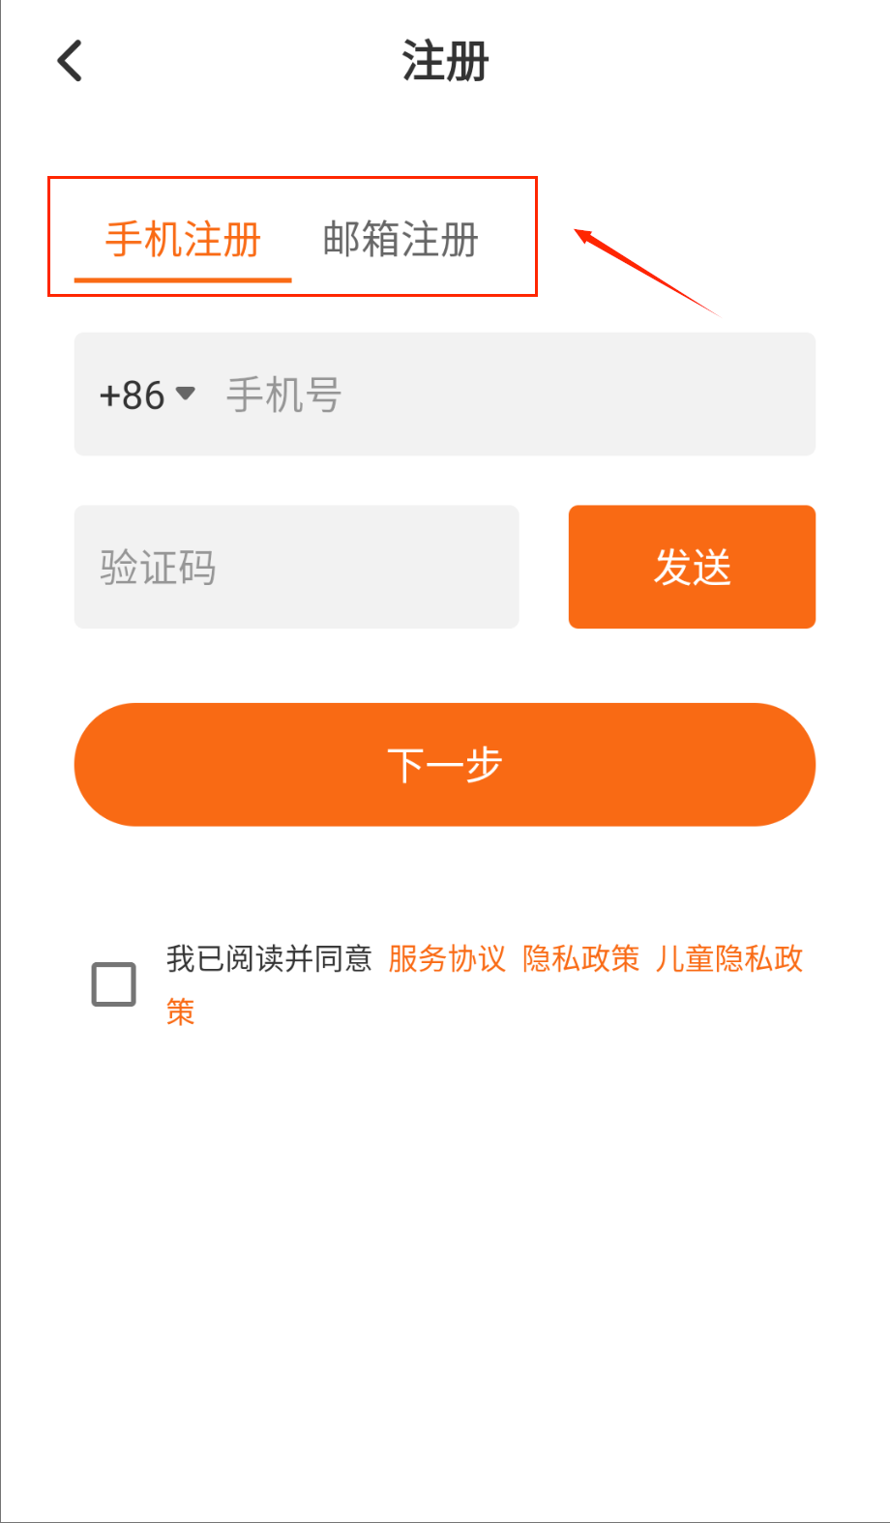This screenshot has height=1523, width=890.
Task: Open the 儿童隐私政策 link
Action: click(x=729, y=958)
